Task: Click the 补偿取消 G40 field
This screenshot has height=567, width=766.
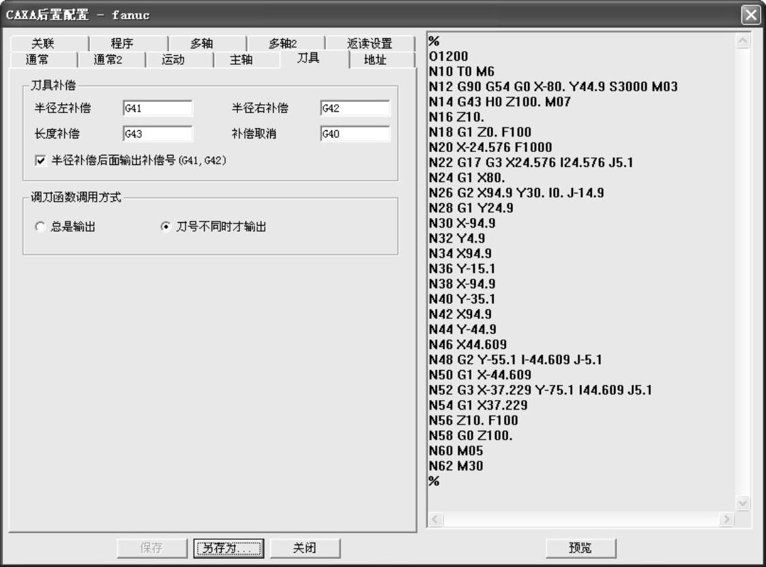Action: pyautogui.click(x=355, y=134)
